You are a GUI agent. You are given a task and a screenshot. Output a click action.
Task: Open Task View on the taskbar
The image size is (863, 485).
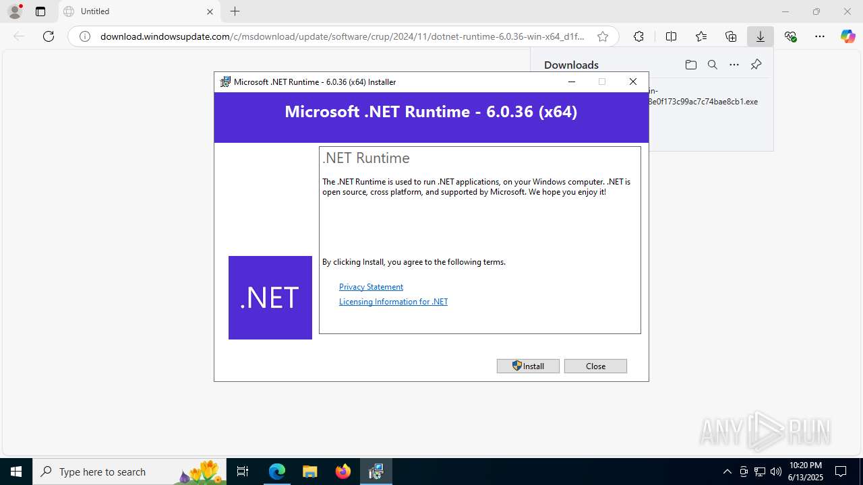(243, 472)
